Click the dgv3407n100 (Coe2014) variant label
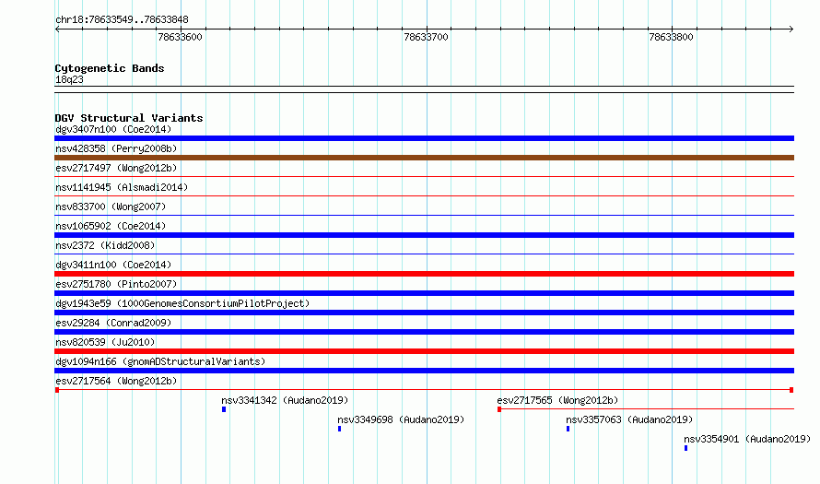The image size is (820, 484). point(113,129)
